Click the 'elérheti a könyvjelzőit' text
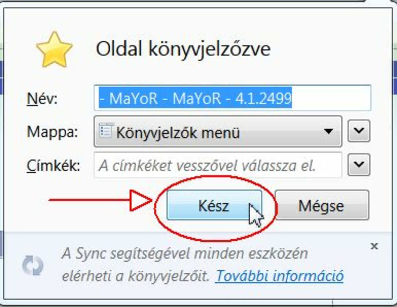The height and width of the screenshot is (307, 397). click(136, 276)
